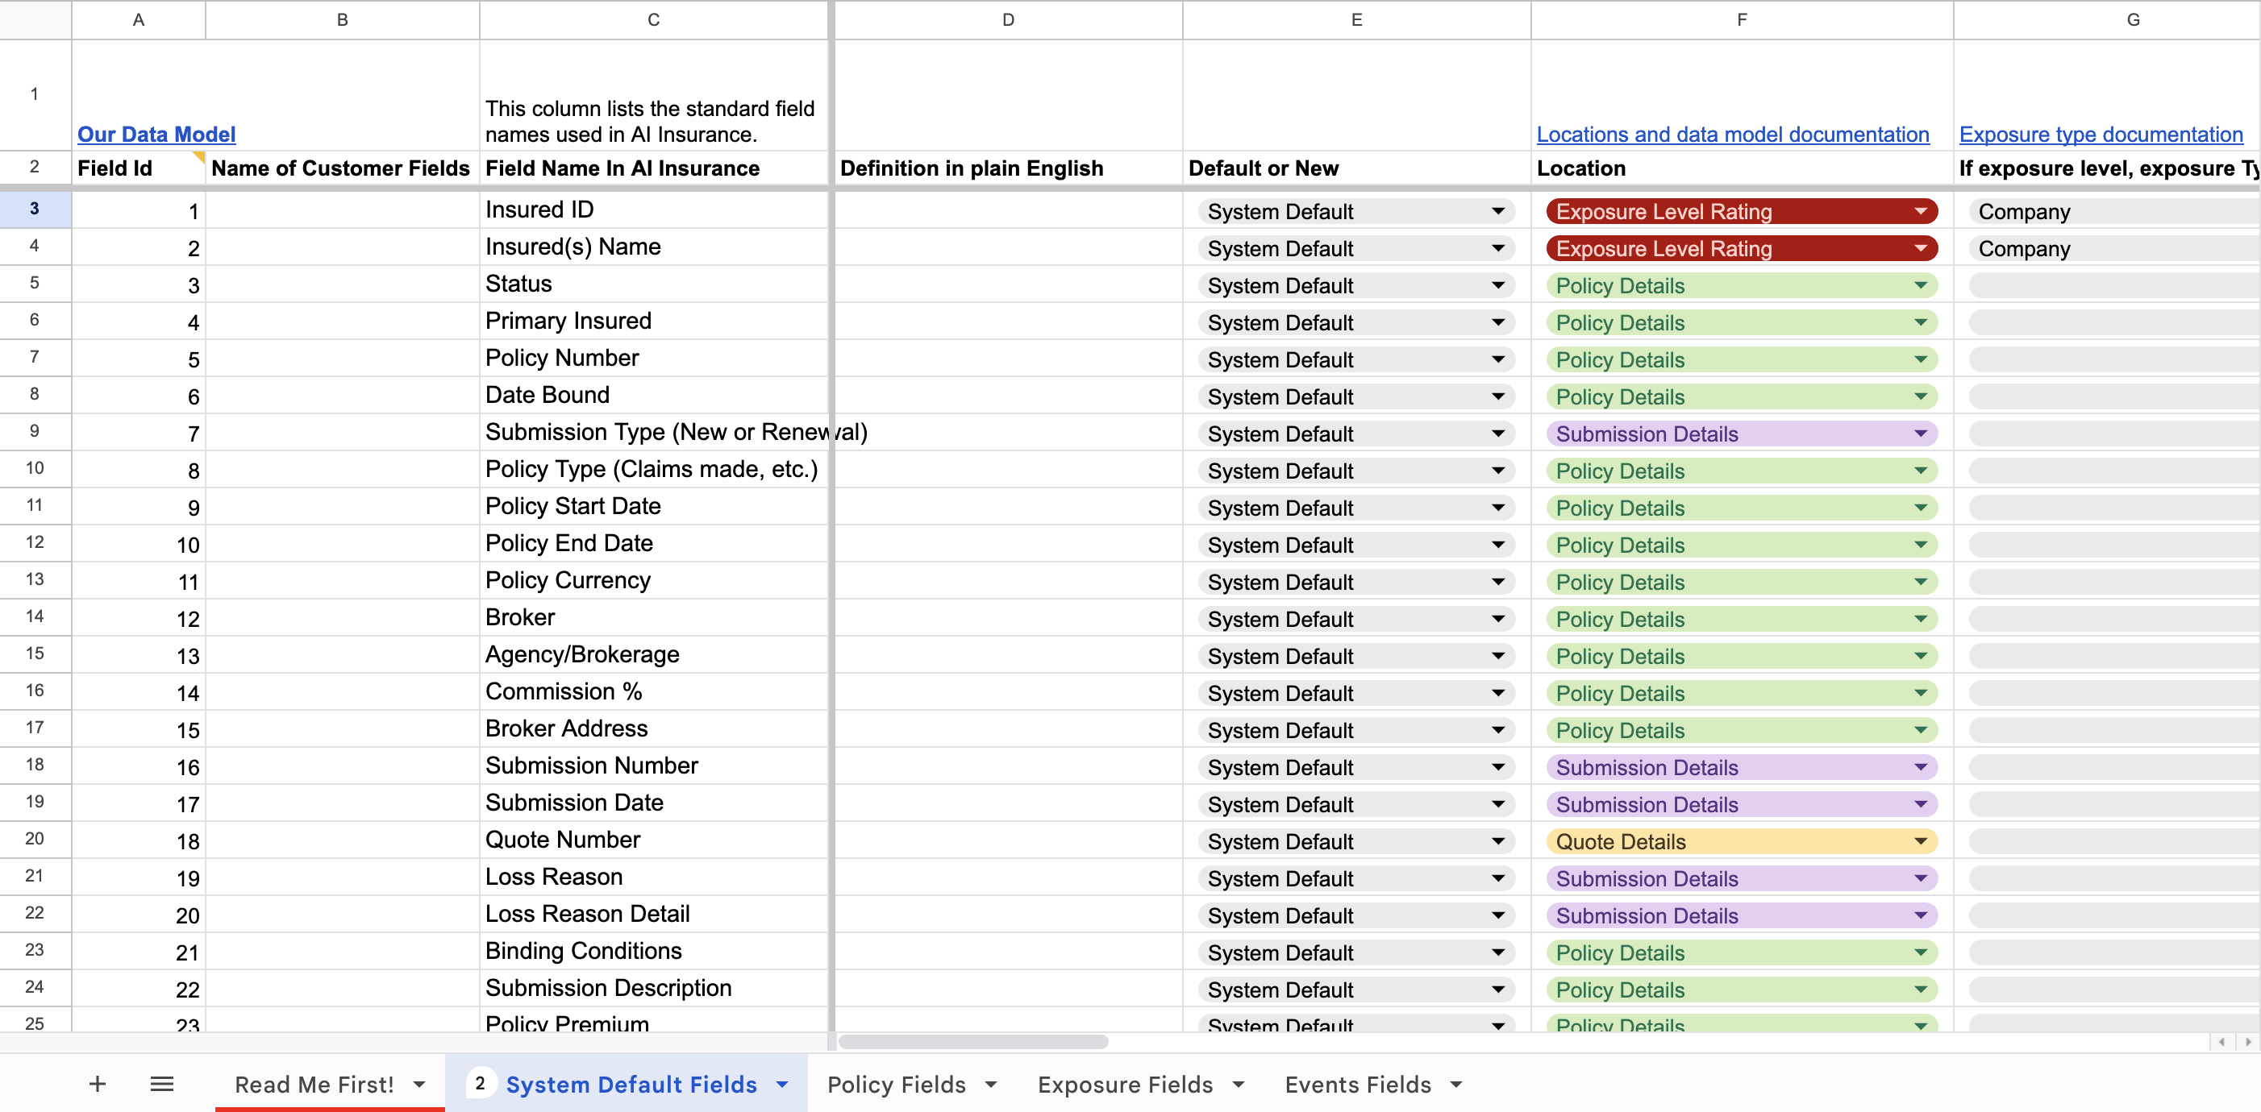Image resolution: width=2261 pixels, height=1112 pixels.
Task: Open the Exposure Level Rating dropdown for Insured(s) Name
Action: pyautogui.click(x=1922, y=248)
